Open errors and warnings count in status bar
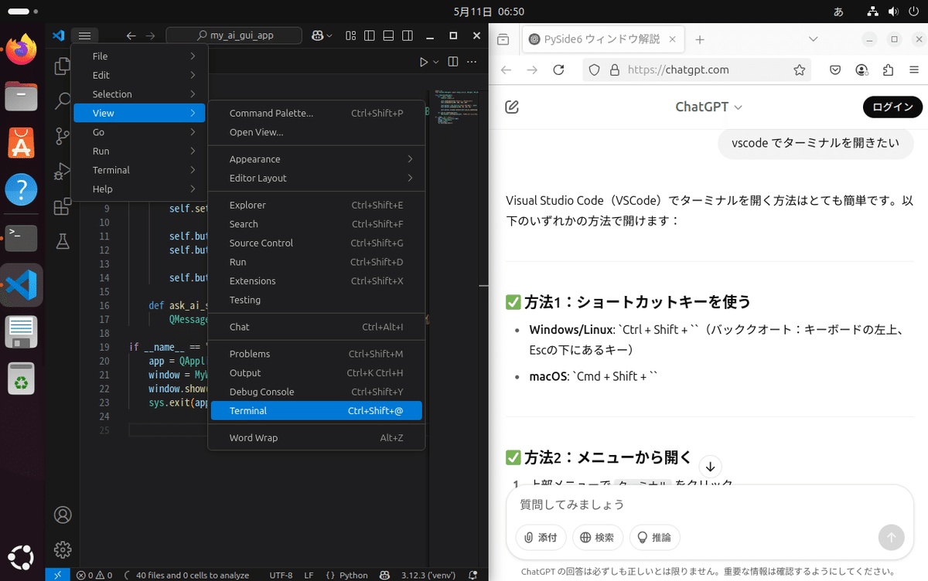 tap(94, 575)
